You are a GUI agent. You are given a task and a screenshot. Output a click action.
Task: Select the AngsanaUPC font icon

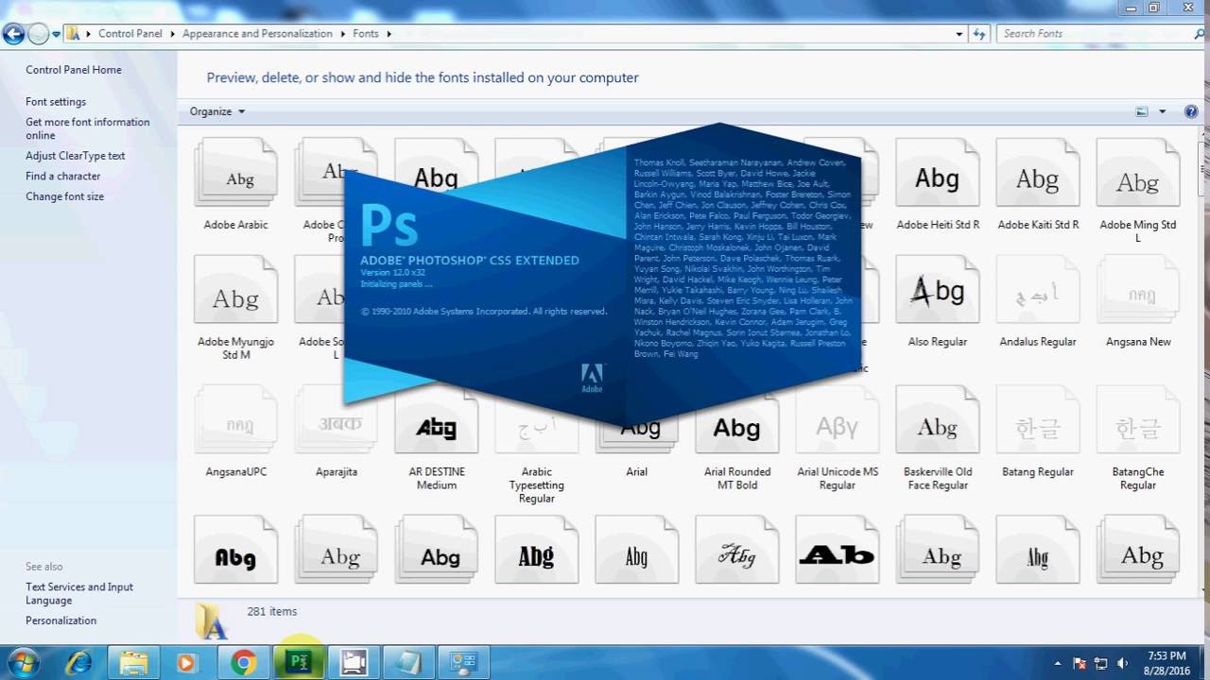pyautogui.click(x=235, y=419)
